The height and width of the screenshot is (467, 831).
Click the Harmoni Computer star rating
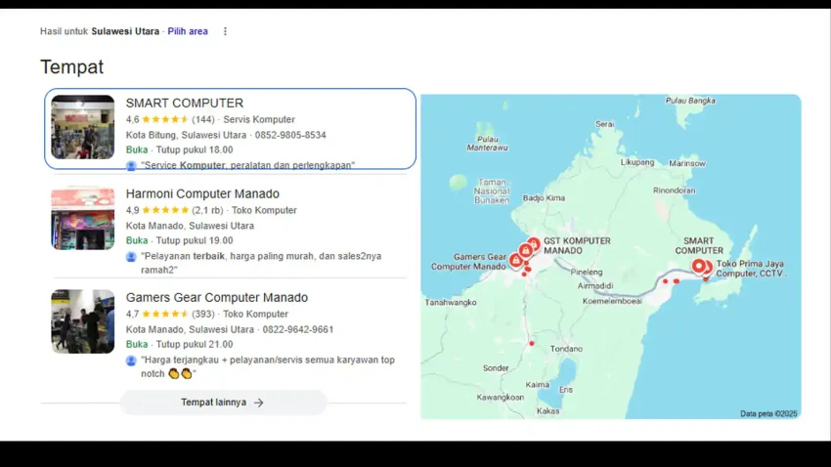coord(165,210)
